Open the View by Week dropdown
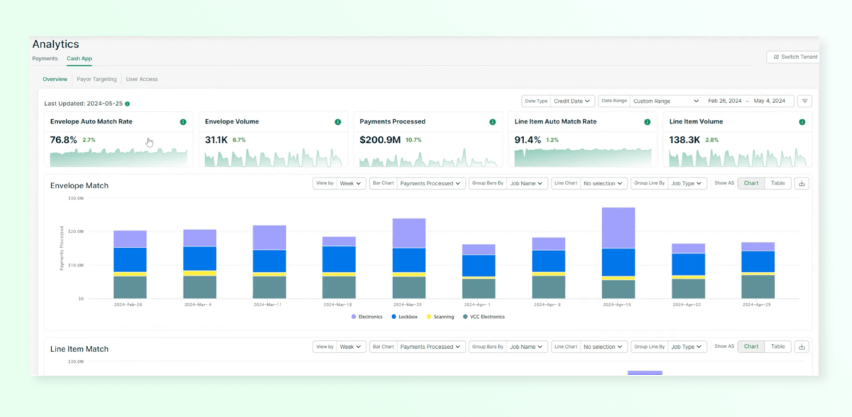The width and height of the screenshot is (852, 417). point(351,183)
